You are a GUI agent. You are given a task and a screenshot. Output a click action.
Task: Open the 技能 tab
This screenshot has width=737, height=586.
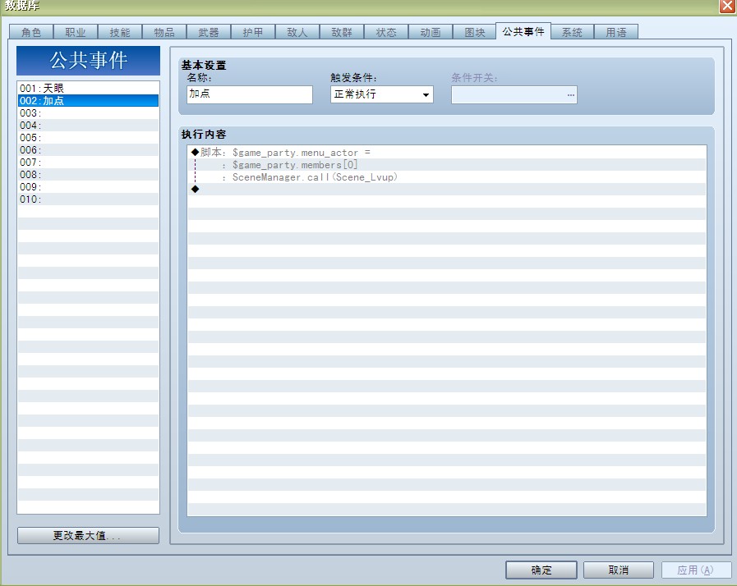120,32
